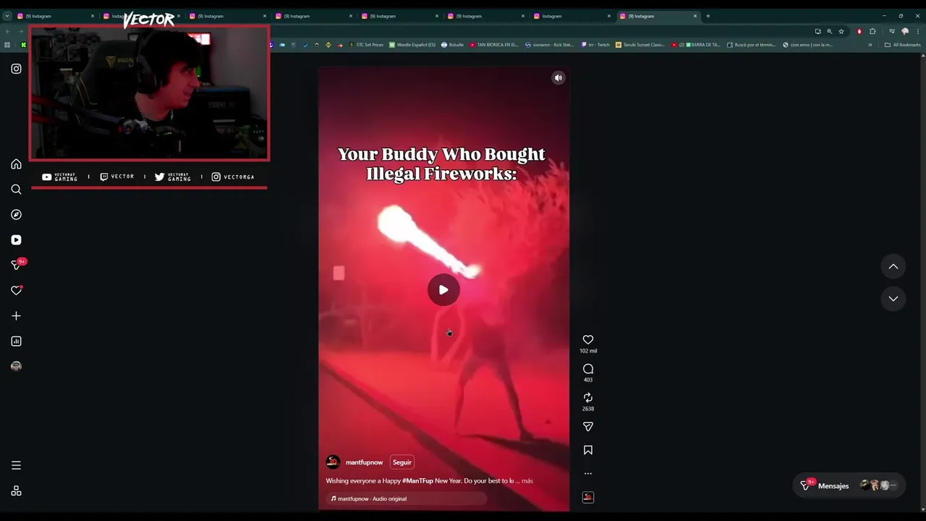
Task: Click the red extension icon in toolbar
Action: click(859, 31)
